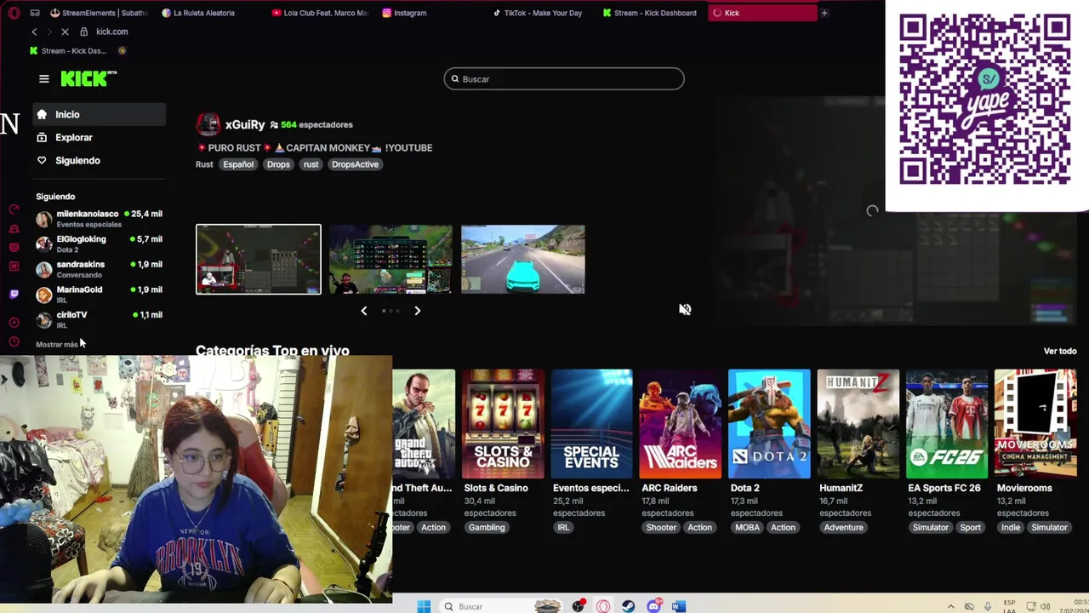This screenshot has height=613, width=1089.
Task: Show hidden system tray icons
Action: (951, 607)
